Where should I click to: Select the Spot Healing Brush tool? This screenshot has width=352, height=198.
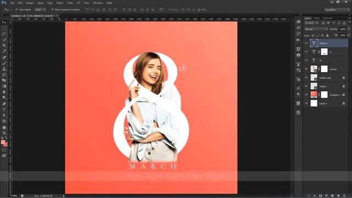click(x=4, y=57)
